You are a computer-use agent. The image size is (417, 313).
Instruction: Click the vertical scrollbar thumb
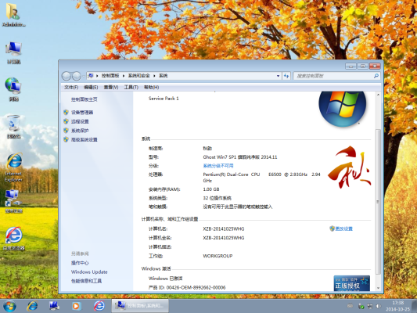[x=378, y=202]
